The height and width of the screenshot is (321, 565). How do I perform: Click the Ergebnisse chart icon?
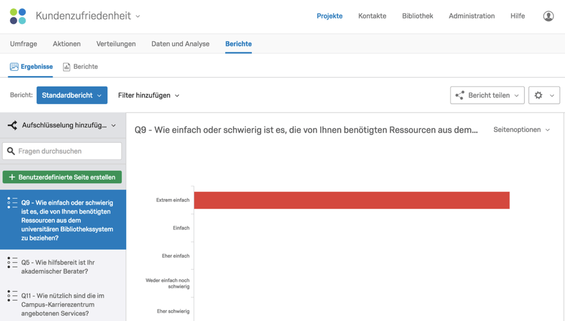click(x=14, y=67)
